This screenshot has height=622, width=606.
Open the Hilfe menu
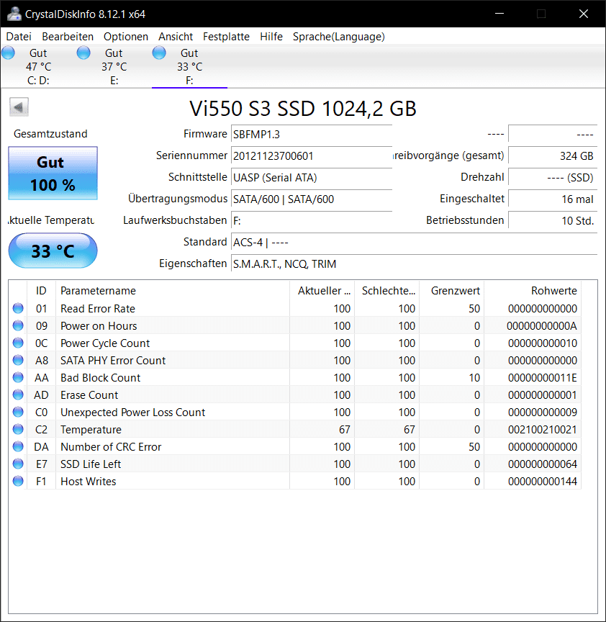(x=271, y=37)
